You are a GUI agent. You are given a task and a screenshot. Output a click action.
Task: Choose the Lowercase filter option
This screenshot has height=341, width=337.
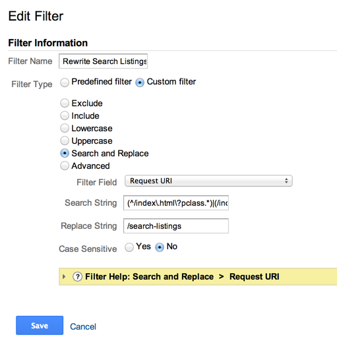coord(65,128)
